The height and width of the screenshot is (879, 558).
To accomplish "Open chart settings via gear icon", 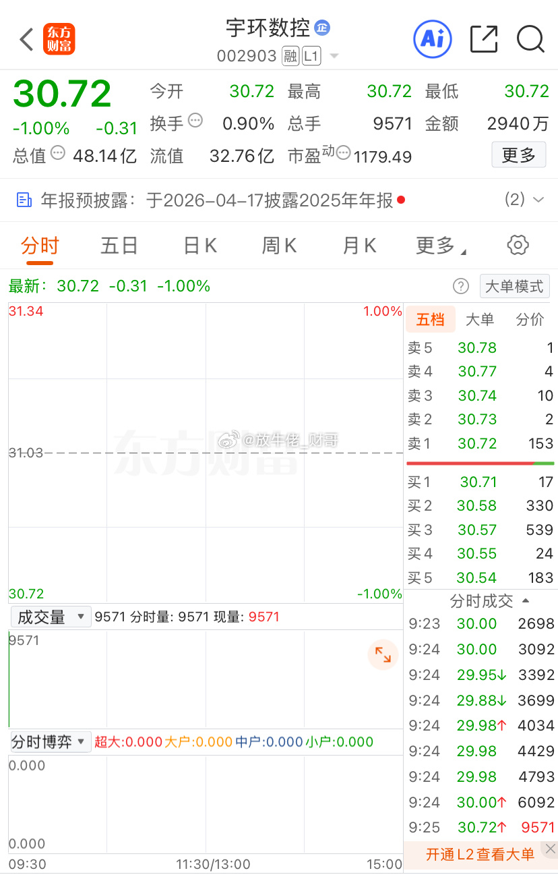I will pyautogui.click(x=518, y=245).
